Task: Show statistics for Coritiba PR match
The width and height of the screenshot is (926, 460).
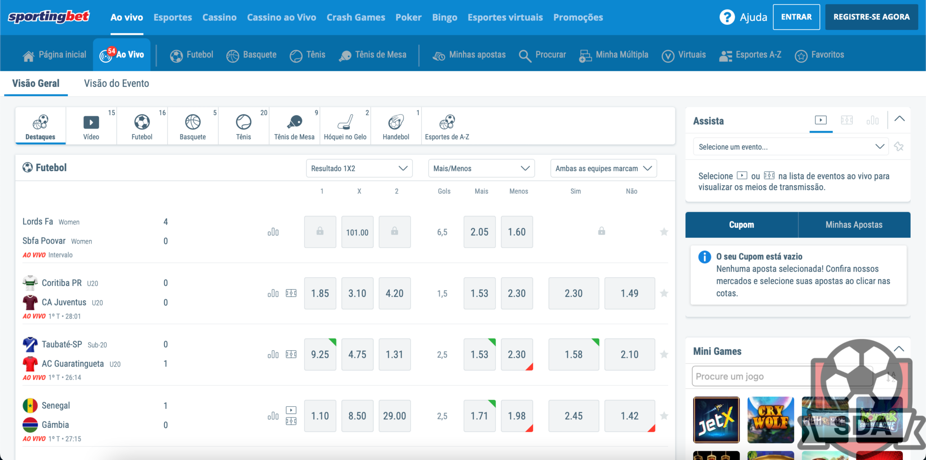Action: coord(273,293)
